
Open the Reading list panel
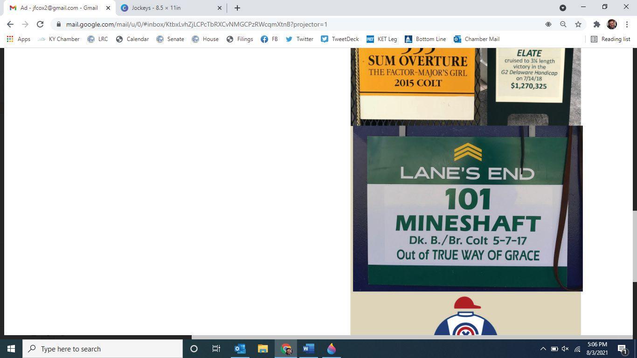point(610,39)
